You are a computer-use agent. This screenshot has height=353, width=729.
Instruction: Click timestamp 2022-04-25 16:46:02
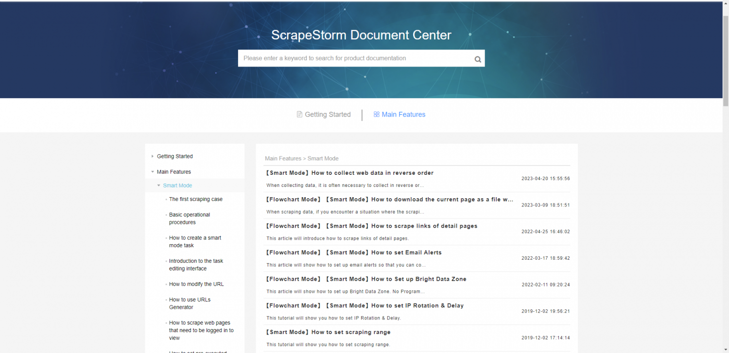pos(546,232)
